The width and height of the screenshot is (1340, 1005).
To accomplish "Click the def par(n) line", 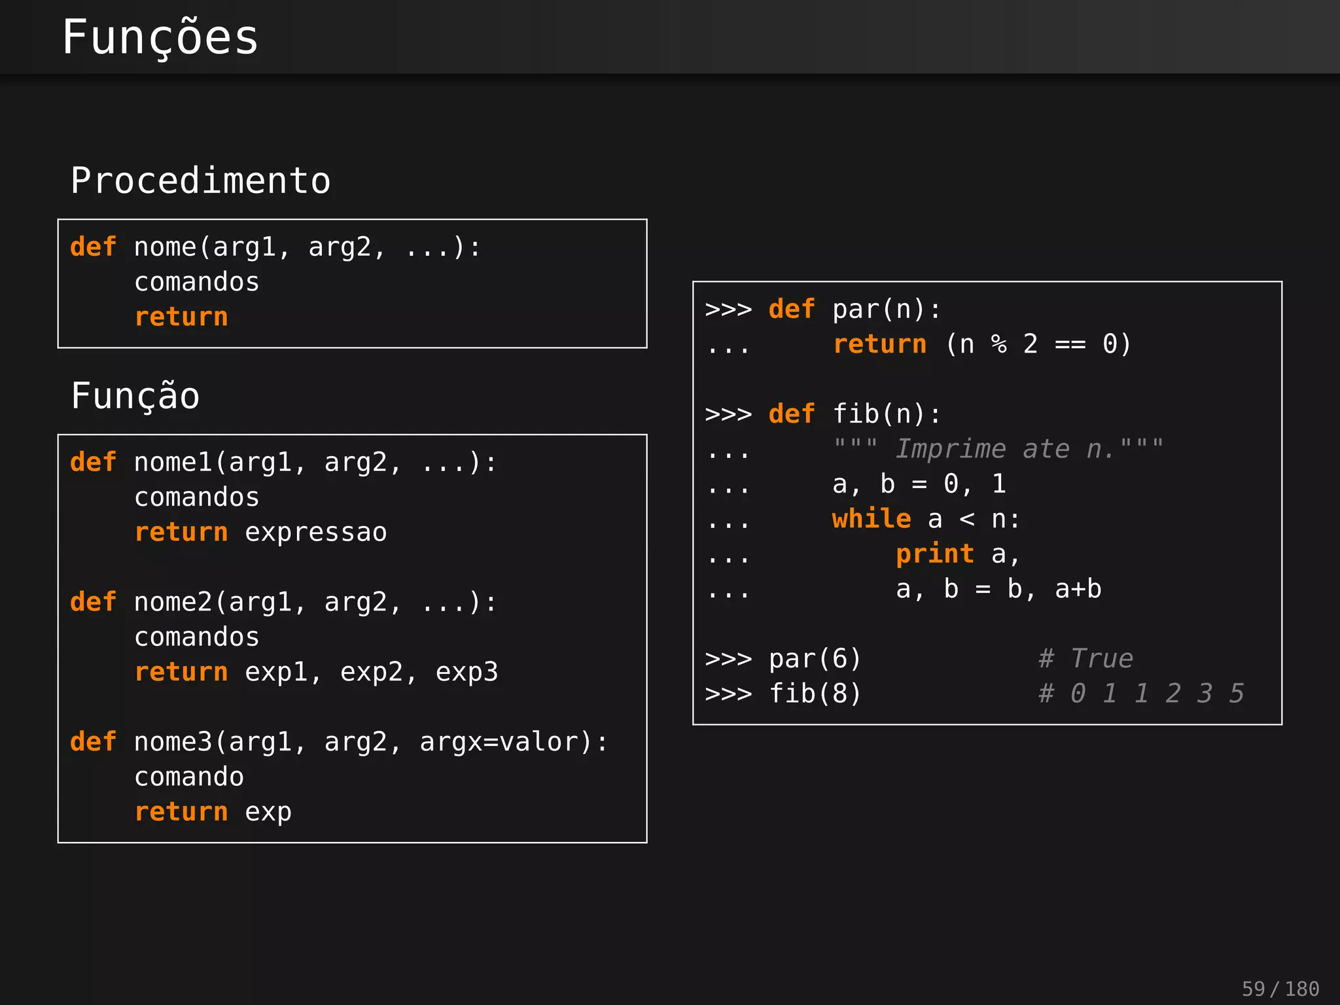I will 854,309.
